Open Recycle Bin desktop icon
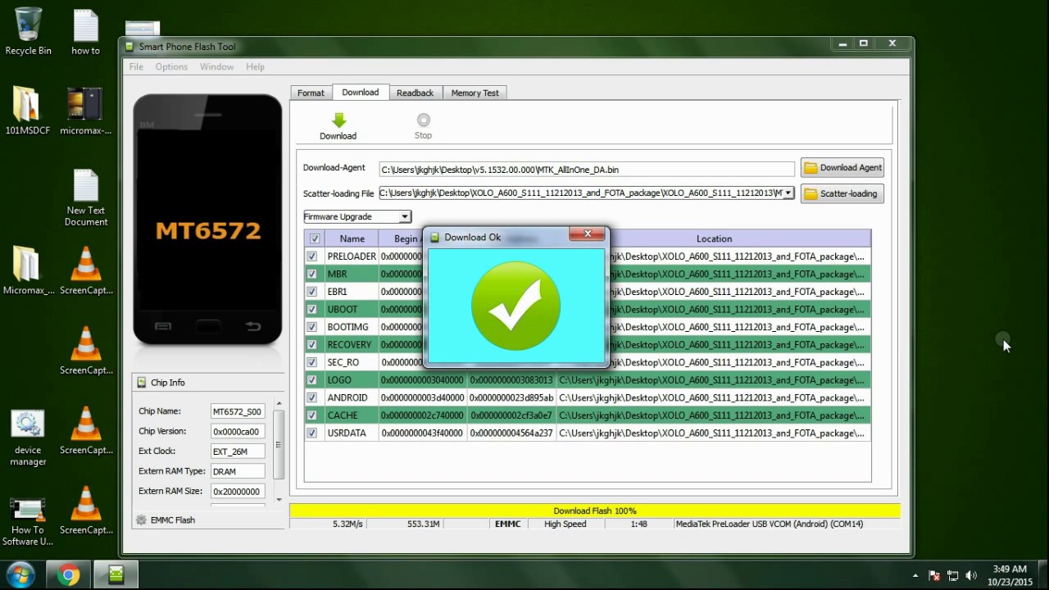The height and width of the screenshot is (590, 1049). tap(28, 32)
